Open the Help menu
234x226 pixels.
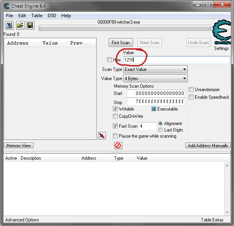tap(66, 16)
